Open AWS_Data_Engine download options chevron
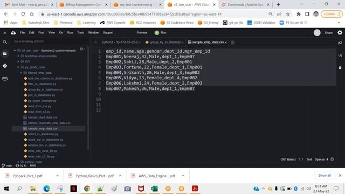The width and height of the screenshot is (345, 194). [183, 176]
